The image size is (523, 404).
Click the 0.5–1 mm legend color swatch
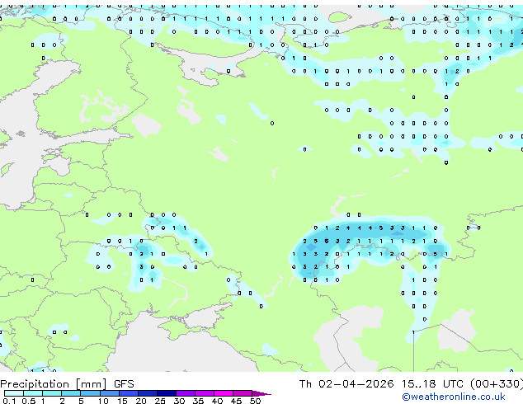pos(33,393)
